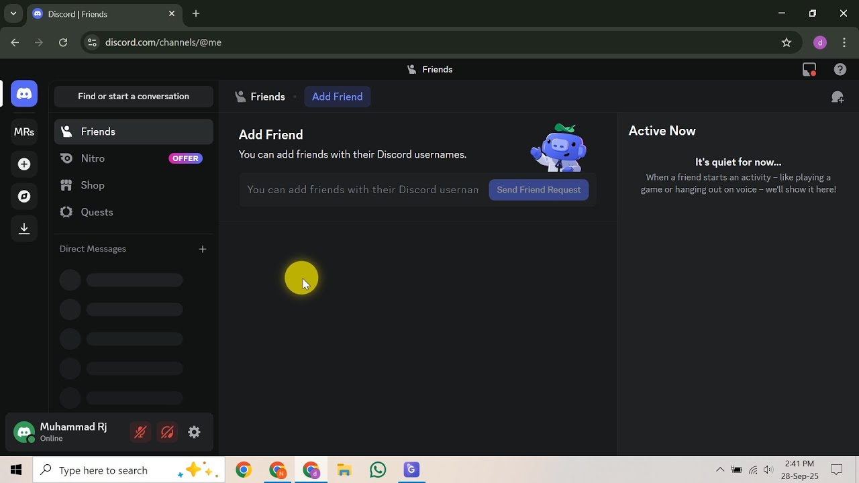The height and width of the screenshot is (483, 859).
Task: Click the Chrome address bar URL
Action: coord(163,42)
